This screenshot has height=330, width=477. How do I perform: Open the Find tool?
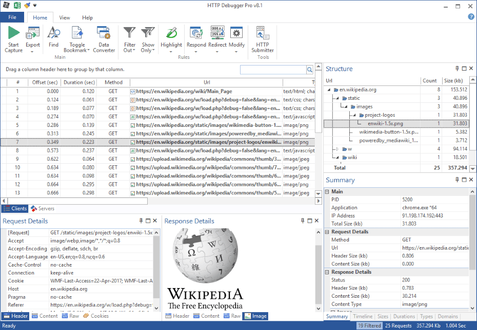click(54, 38)
